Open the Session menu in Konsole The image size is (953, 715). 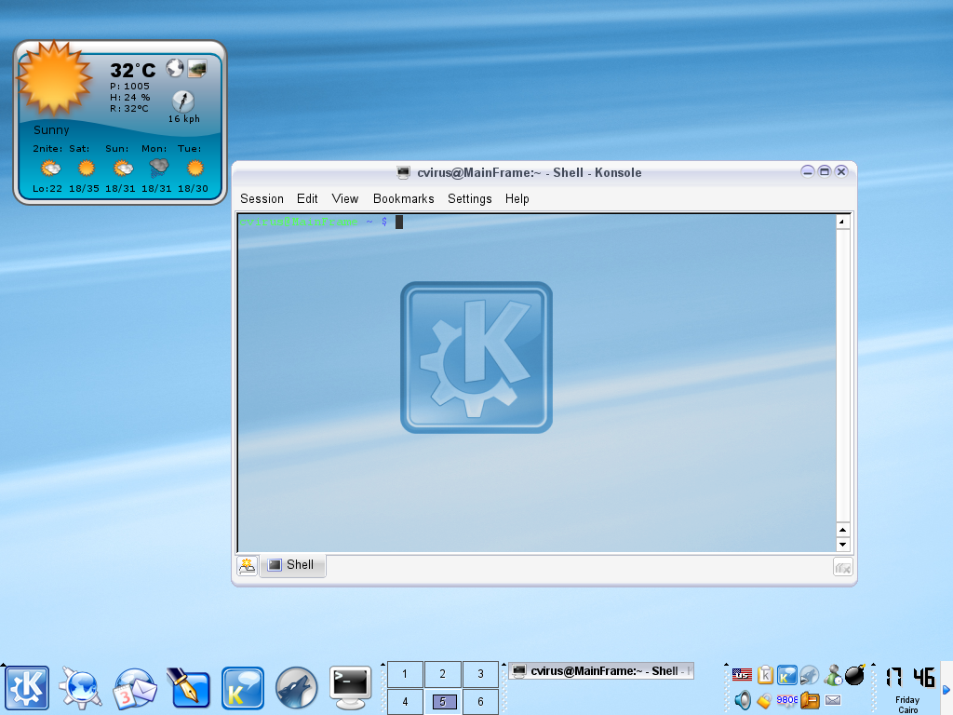pyautogui.click(x=262, y=198)
